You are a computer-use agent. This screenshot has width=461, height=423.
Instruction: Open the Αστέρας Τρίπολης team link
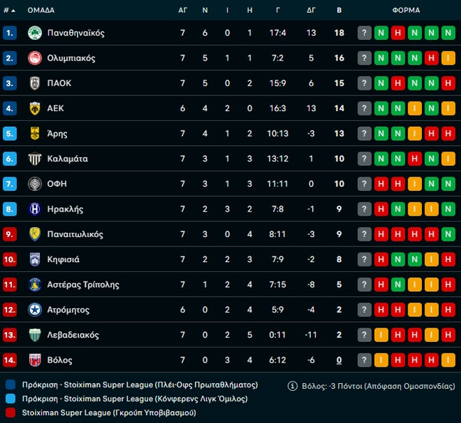(x=83, y=285)
